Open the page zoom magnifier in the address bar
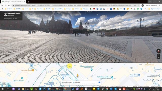Viewport: 162px width, 91px height. [135, 6]
